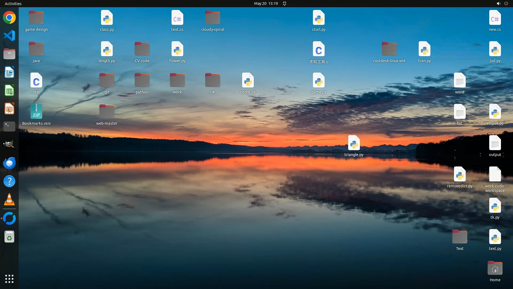This screenshot has width=513, height=289.
Task: Select the work.code-workspace file
Action: 495,174
